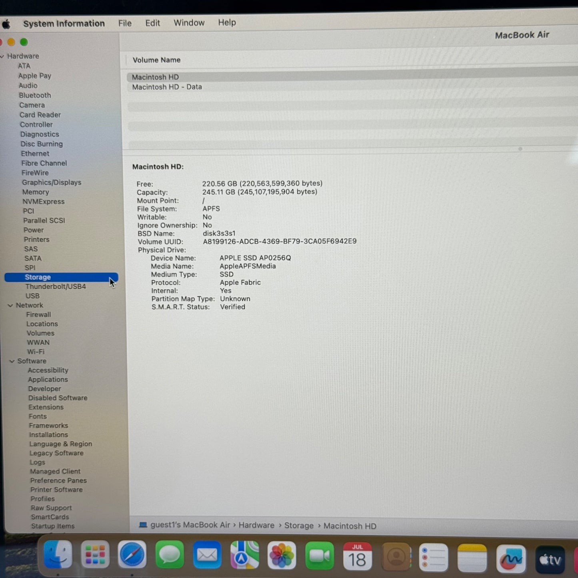578x578 pixels.
Task: Open Finder from the Dock
Action: pyautogui.click(x=58, y=555)
